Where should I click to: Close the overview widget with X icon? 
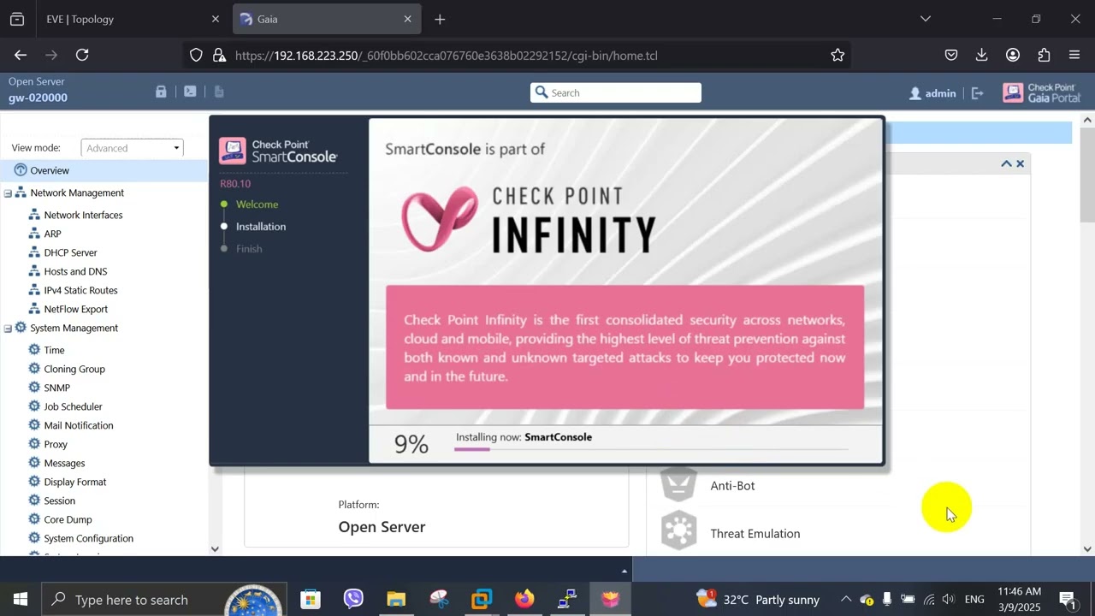click(1020, 163)
